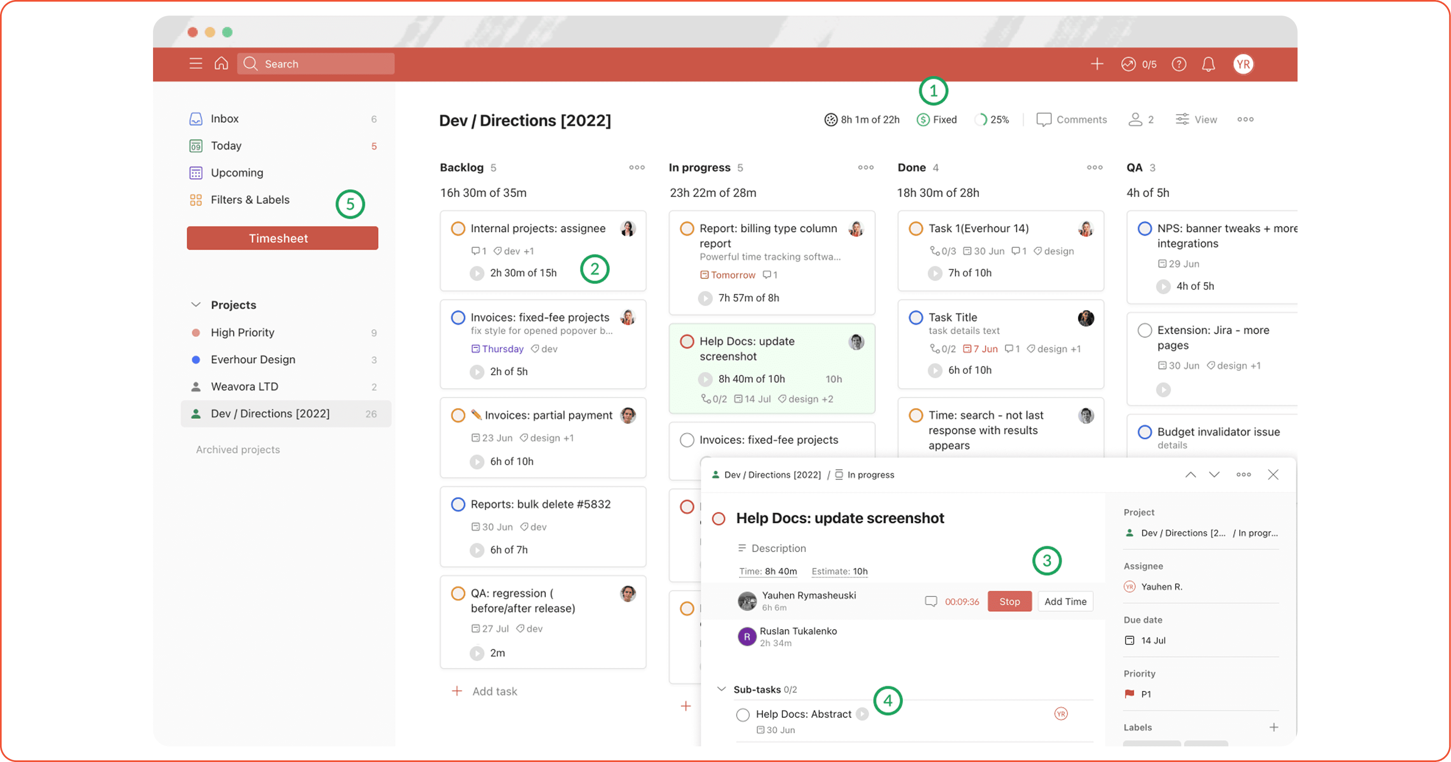The height and width of the screenshot is (762, 1451).
Task: Complete task Internal projects: assignee
Action: [x=458, y=229]
